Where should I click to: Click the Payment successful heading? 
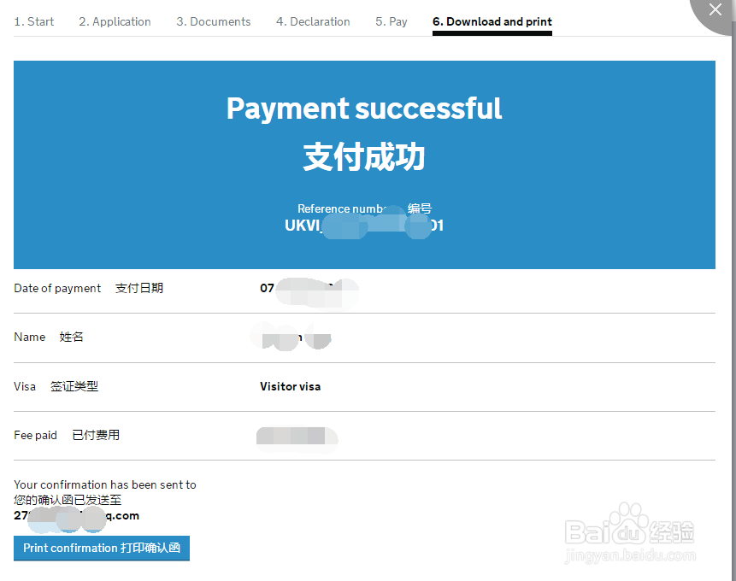pyautogui.click(x=364, y=109)
